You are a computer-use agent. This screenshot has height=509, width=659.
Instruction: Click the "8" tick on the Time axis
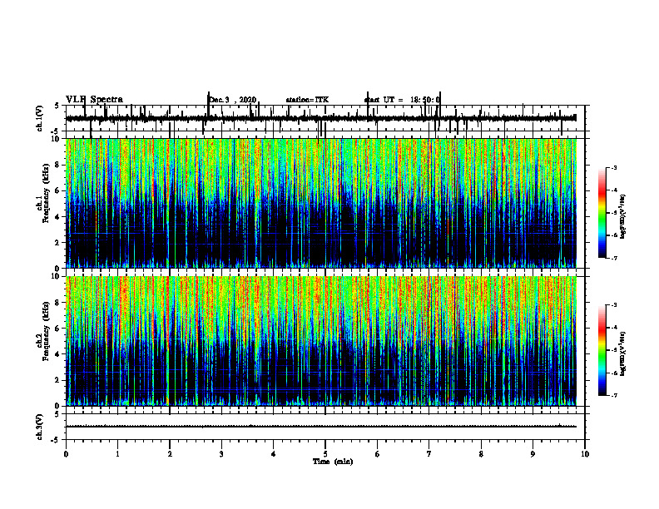point(481,454)
